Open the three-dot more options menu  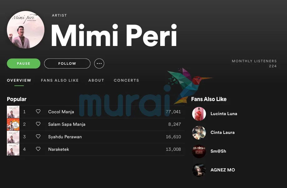tap(99, 64)
